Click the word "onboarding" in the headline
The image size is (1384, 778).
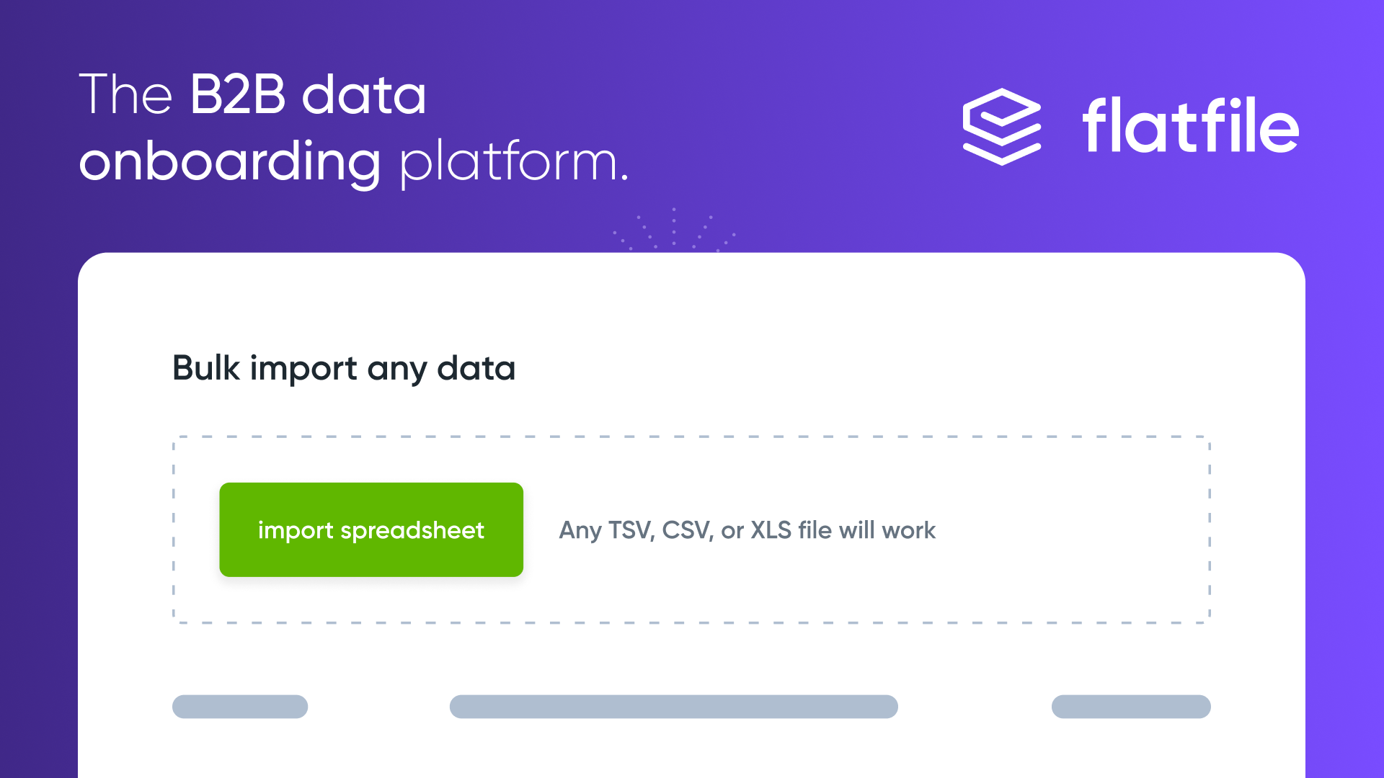tap(230, 162)
